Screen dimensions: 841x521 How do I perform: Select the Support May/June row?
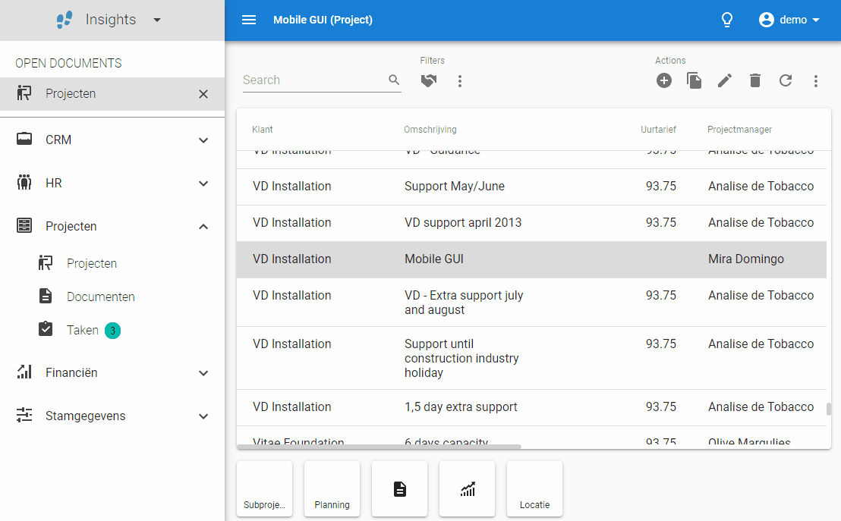pos(531,187)
